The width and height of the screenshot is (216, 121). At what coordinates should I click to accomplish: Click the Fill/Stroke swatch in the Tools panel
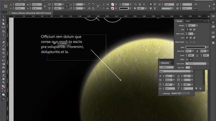pos(3,86)
